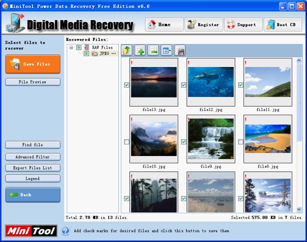
Task: Click the file13.jpg file name
Action: tap(154, 109)
